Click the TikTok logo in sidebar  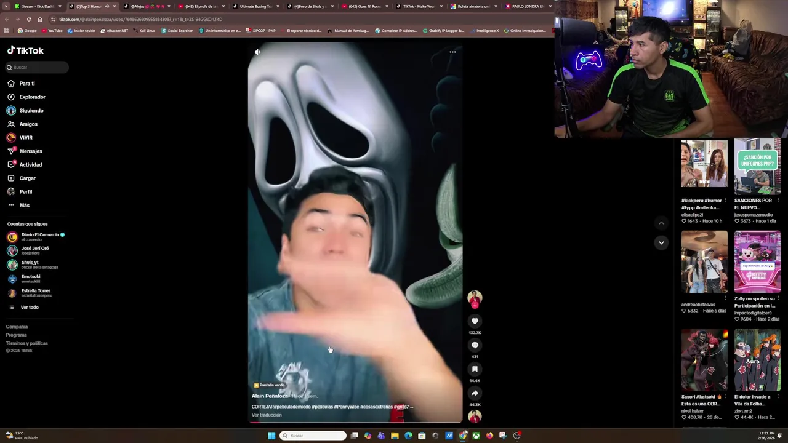pos(25,50)
